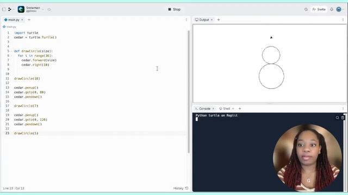Open notifications bell
The width and height of the screenshot is (348, 195).
(332, 9)
